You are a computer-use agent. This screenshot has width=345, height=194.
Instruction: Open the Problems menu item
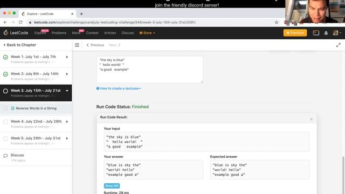[59, 33]
